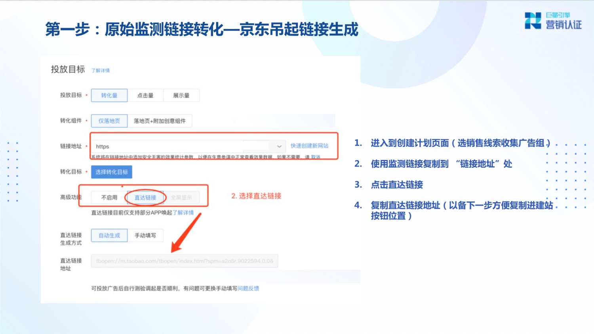Click the 取消 link under 链接地址
This screenshot has width=594, height=334.
click(x=316, y=157)
